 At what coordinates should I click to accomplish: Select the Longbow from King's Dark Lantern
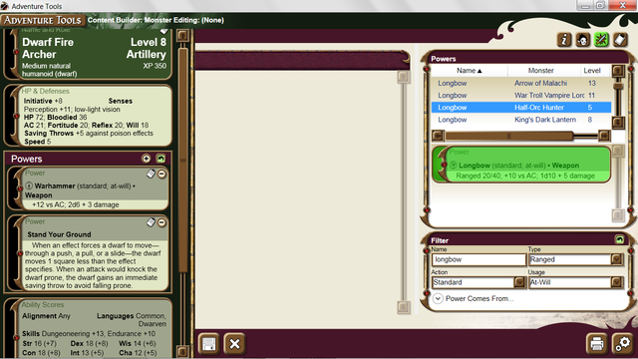[521, 120]
